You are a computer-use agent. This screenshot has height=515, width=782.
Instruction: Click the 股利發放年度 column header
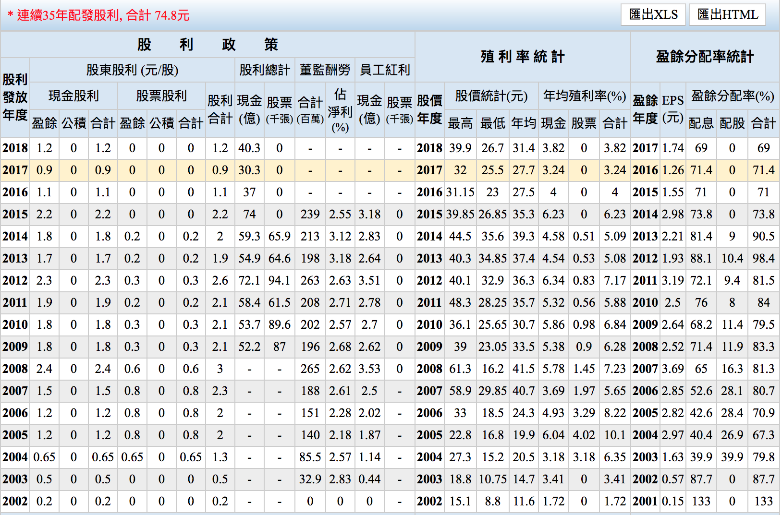coord(15,97)
